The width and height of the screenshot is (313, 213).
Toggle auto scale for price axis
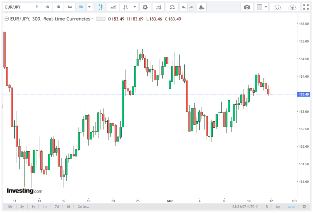tap(291, 207)
